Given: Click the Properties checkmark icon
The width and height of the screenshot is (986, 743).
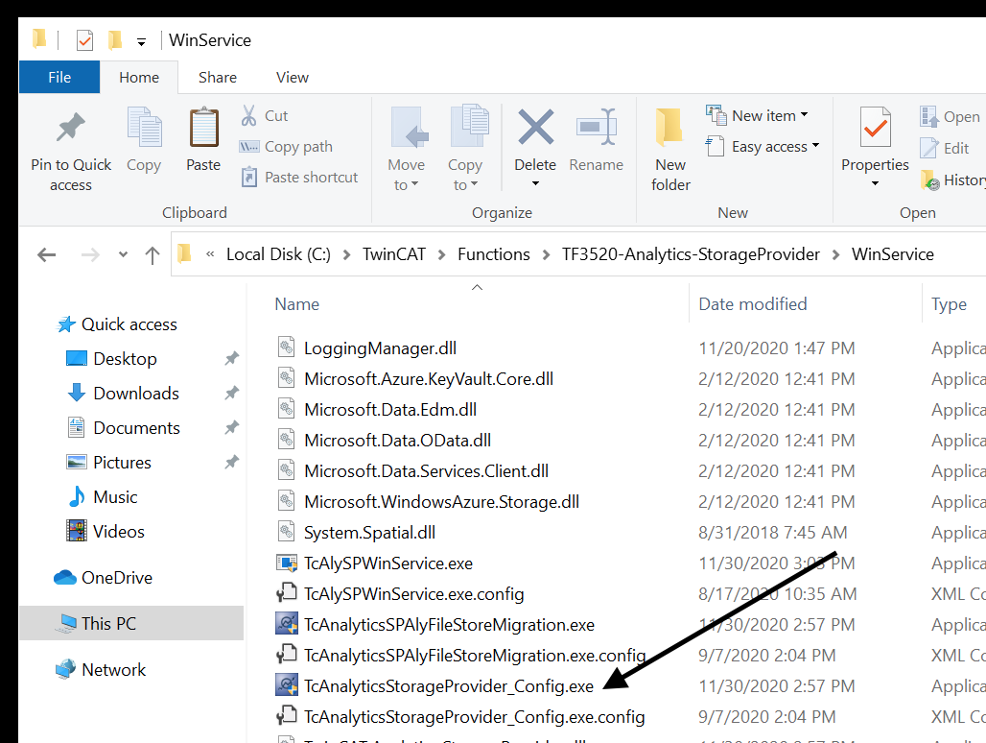Looking at the screenshot, I should point(876,129).
